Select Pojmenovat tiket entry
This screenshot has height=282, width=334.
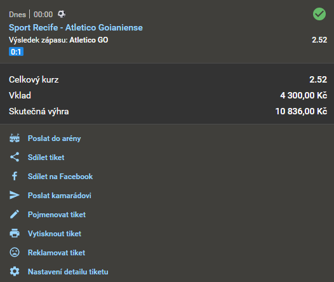(x=57, y=215)
